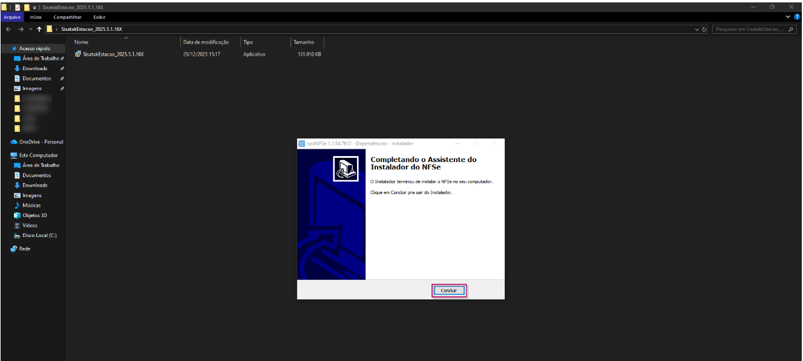
Task: Minimize the File Explorer window
Action: click(753, 7)
